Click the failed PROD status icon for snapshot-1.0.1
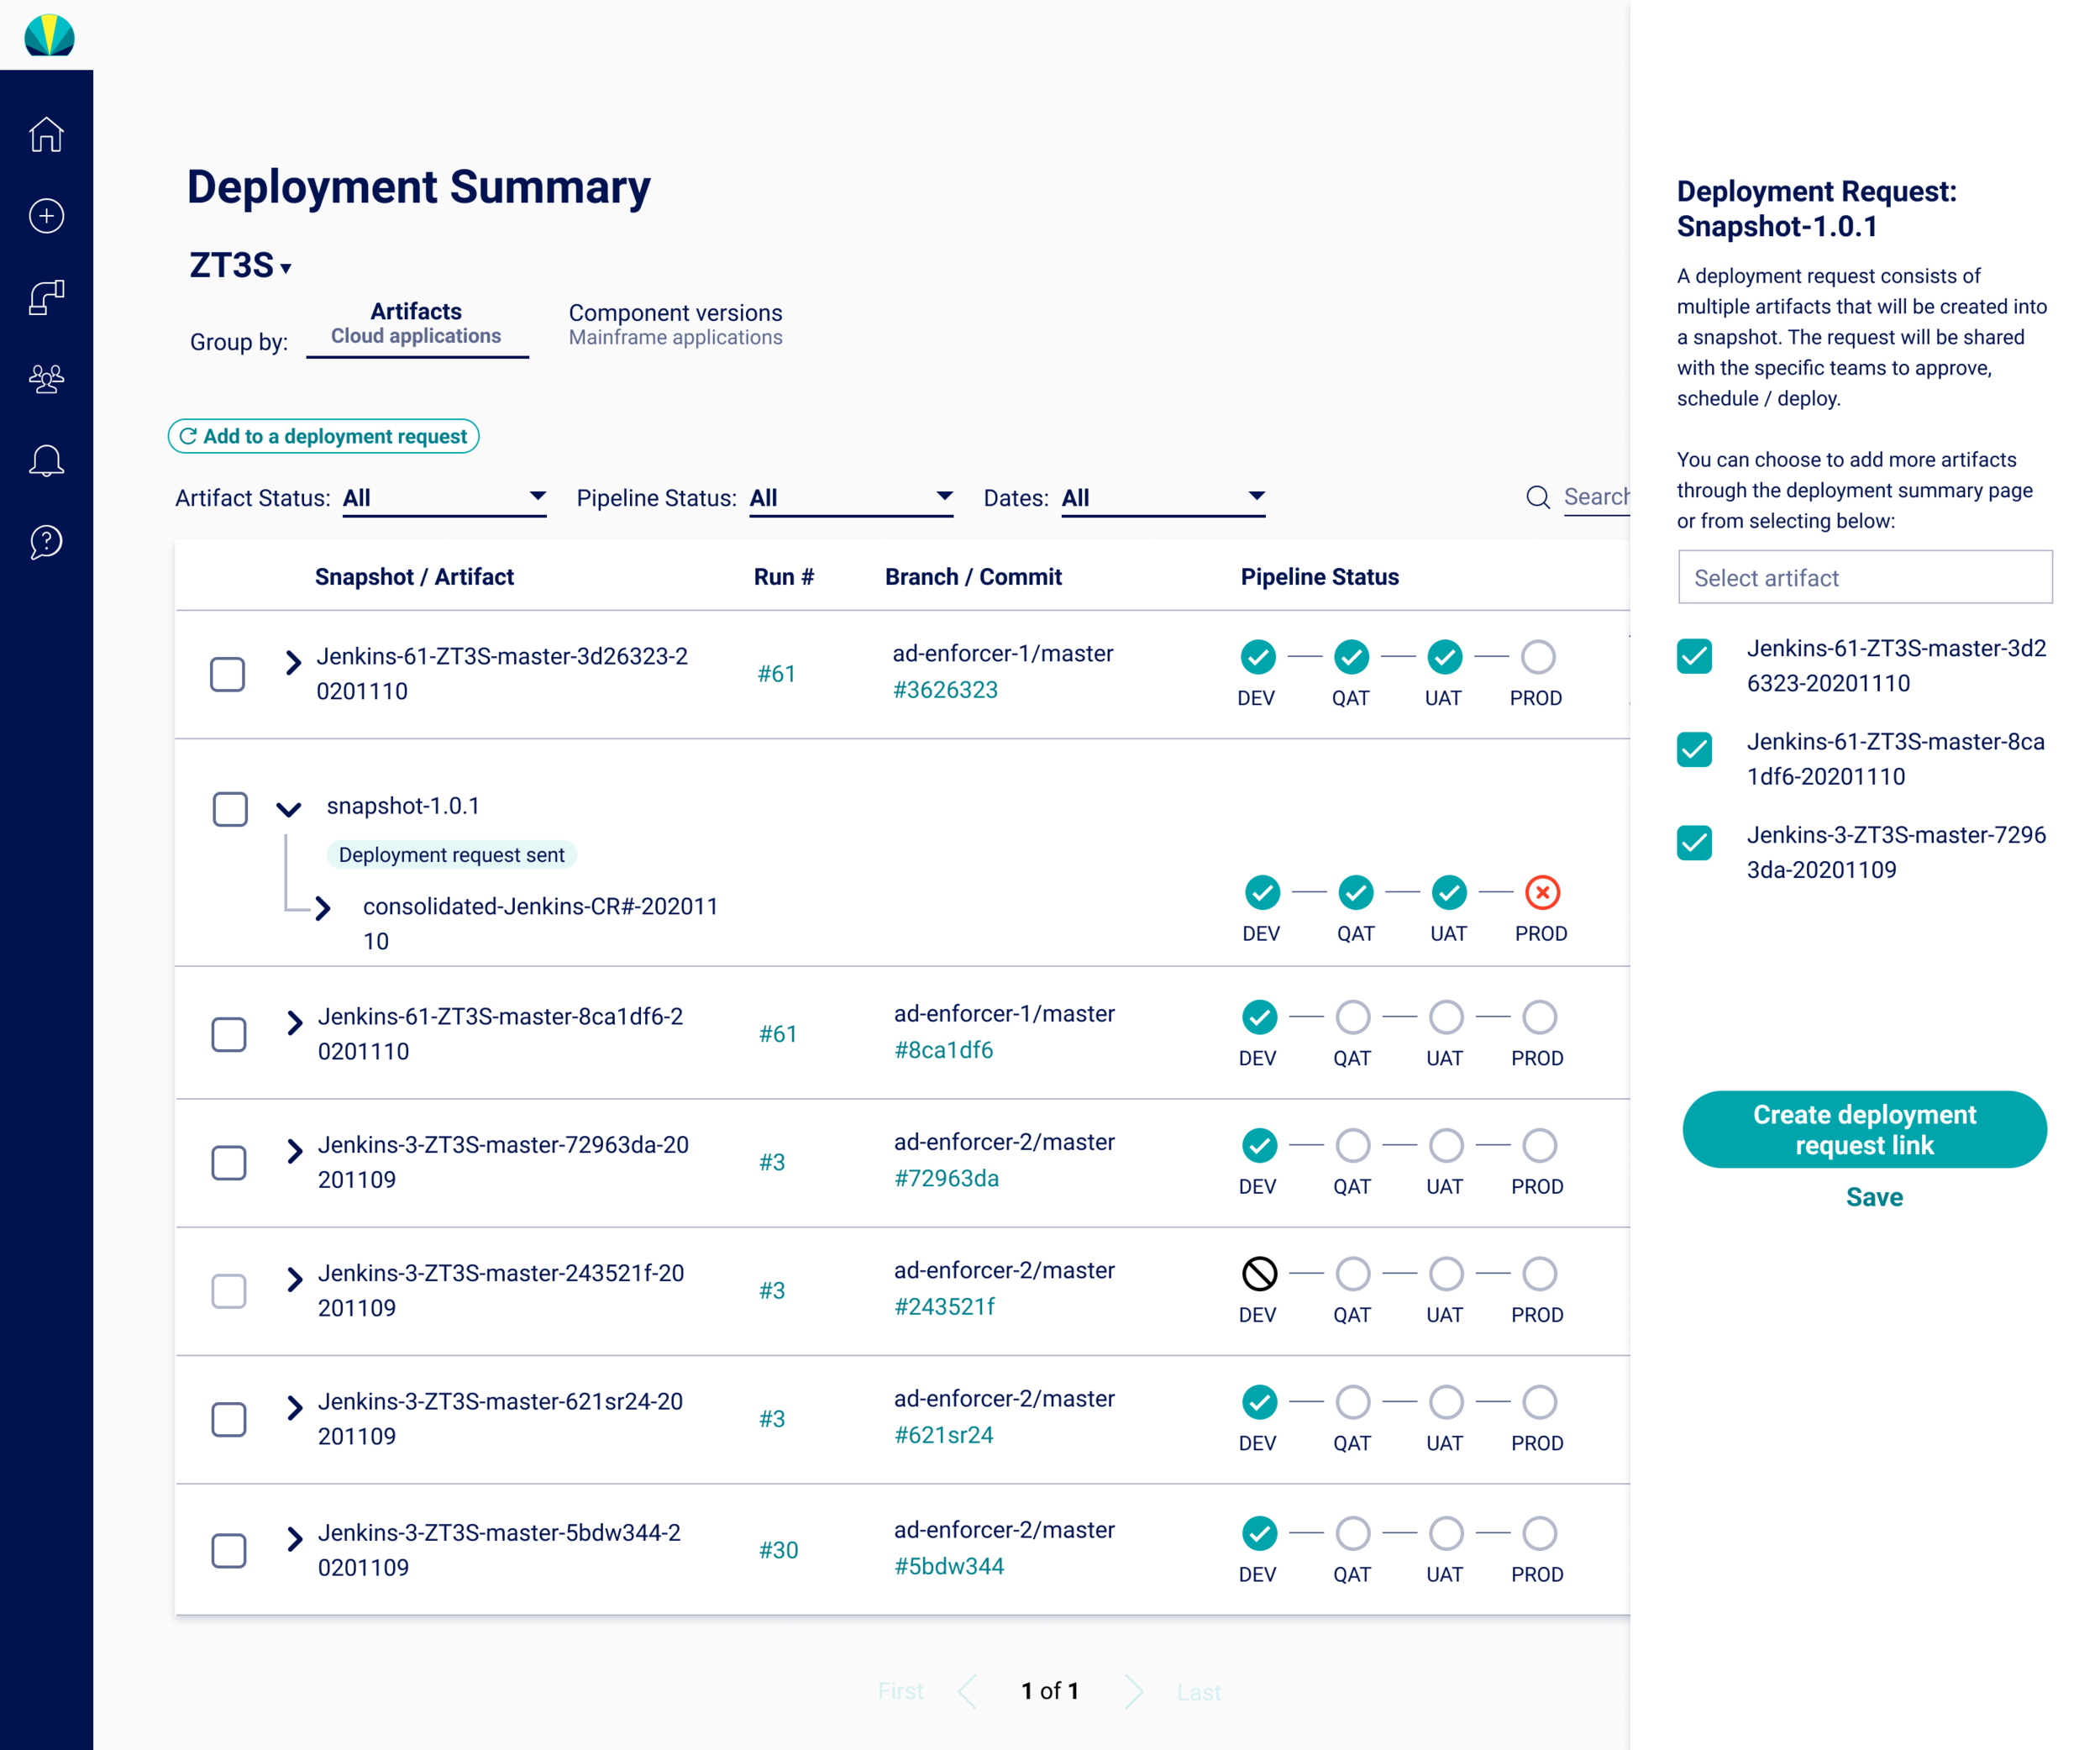 [x=1542, y=892]
